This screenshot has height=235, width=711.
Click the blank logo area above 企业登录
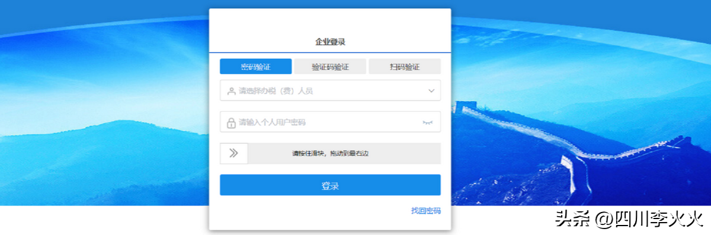tap(330, 22)
